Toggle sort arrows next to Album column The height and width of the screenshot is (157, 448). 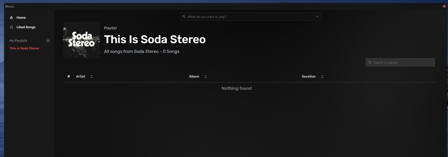tap(206, 76)
